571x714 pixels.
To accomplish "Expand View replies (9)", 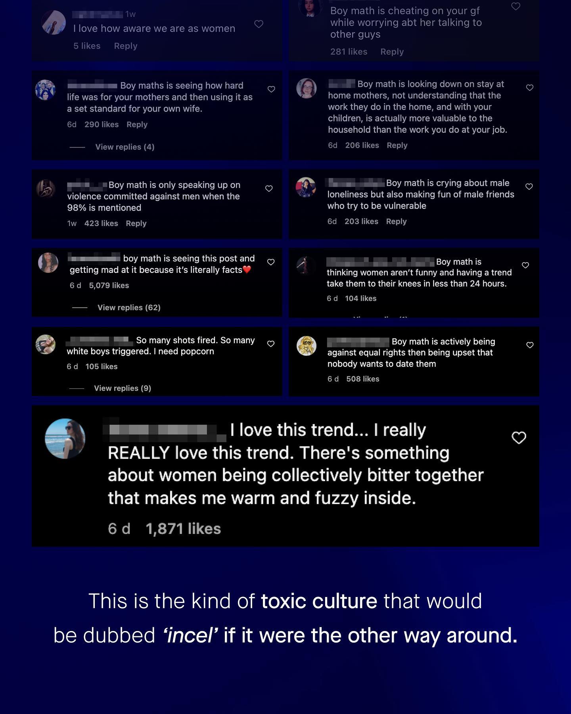I will pos(122,388).
